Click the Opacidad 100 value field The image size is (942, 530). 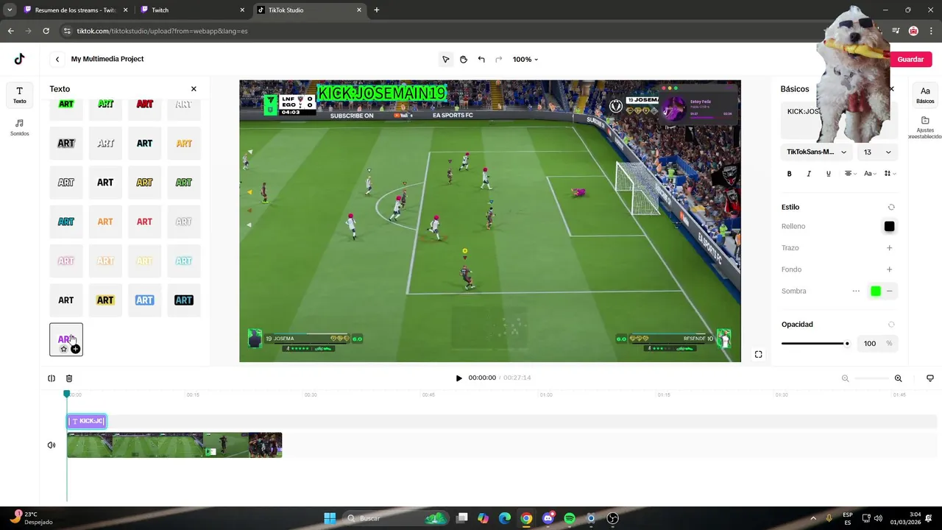tap(870, 344)
